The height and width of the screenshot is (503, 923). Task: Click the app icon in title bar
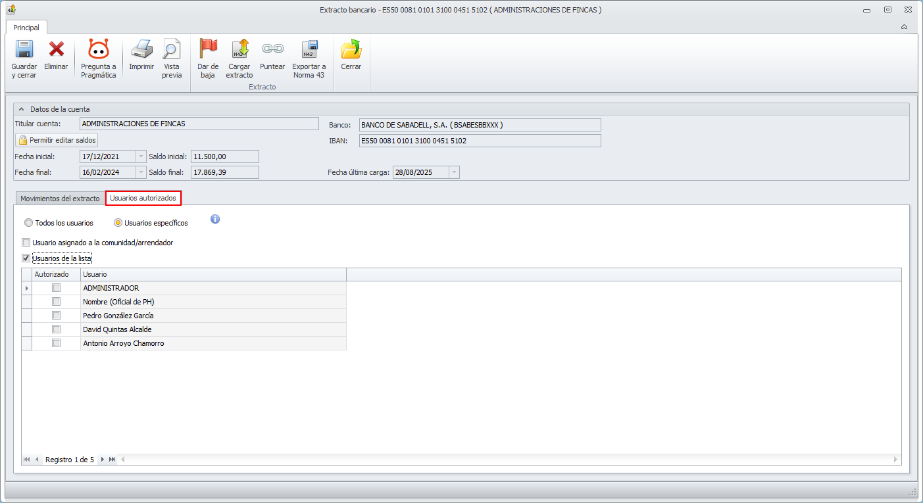click(x=11, y=10)
